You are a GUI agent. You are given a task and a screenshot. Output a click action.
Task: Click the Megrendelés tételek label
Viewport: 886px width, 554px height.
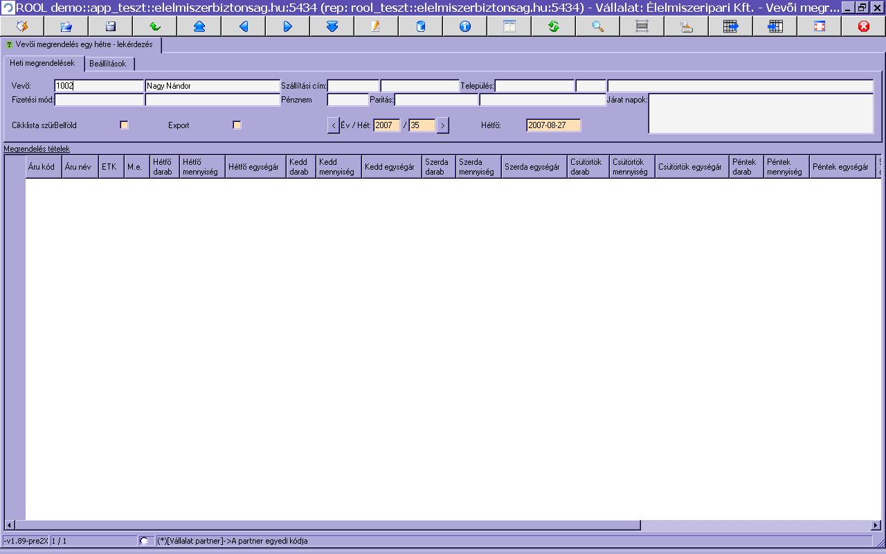pos(37,149)
